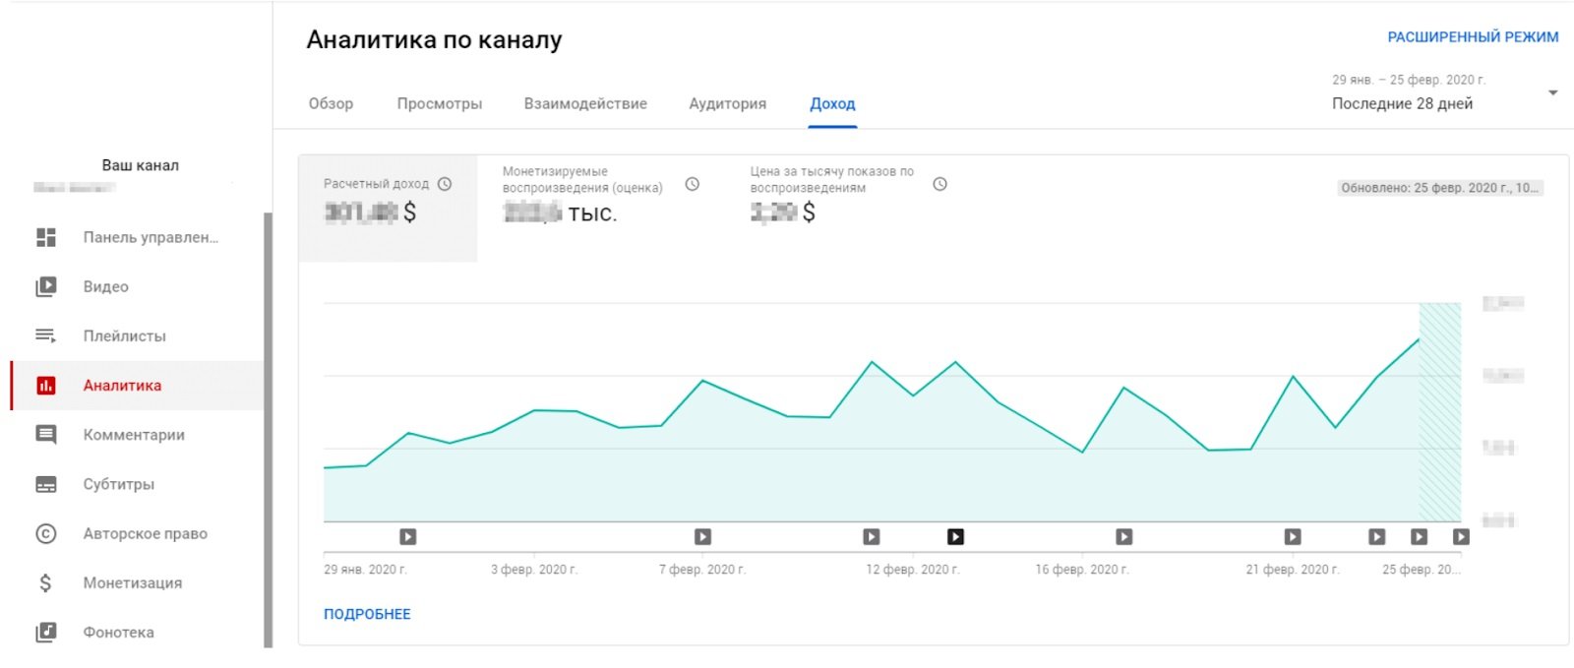The height and width of the screenshot is (668, 1574).
Task: Click the ПОДРОБНЕЕ link under the chart
Action: pos(367,614)
